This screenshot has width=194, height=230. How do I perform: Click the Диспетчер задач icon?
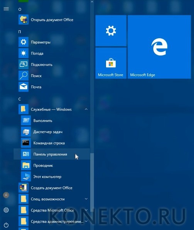(26, 132)
